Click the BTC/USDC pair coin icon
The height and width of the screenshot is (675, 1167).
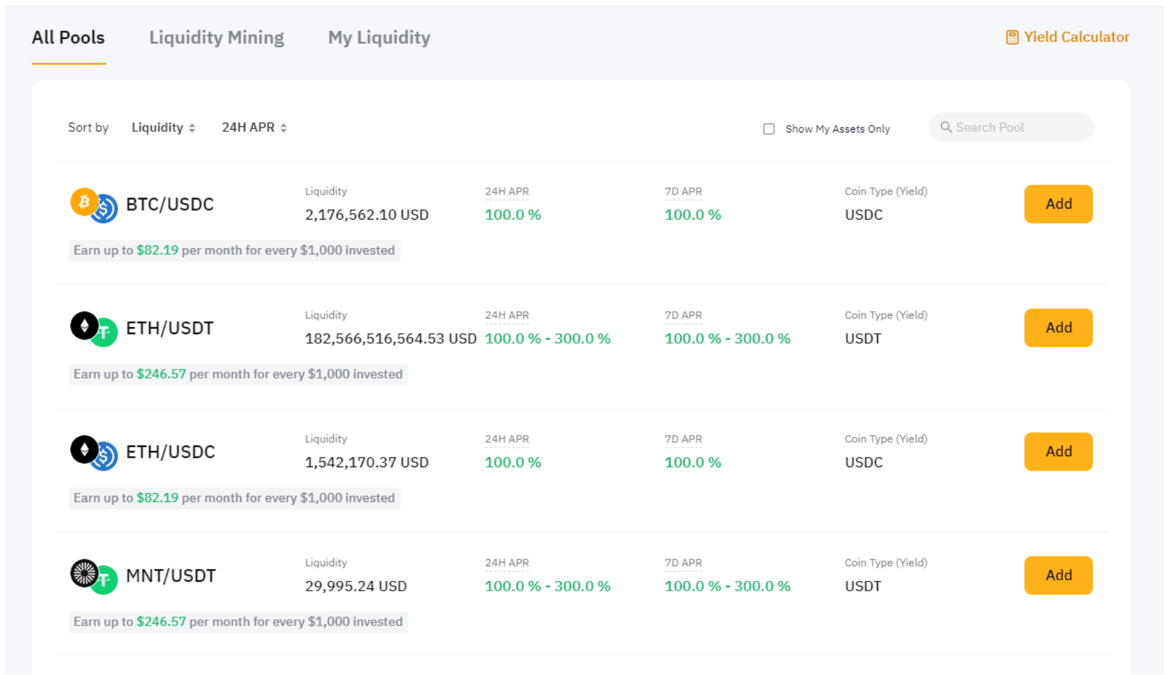[93, 205]
